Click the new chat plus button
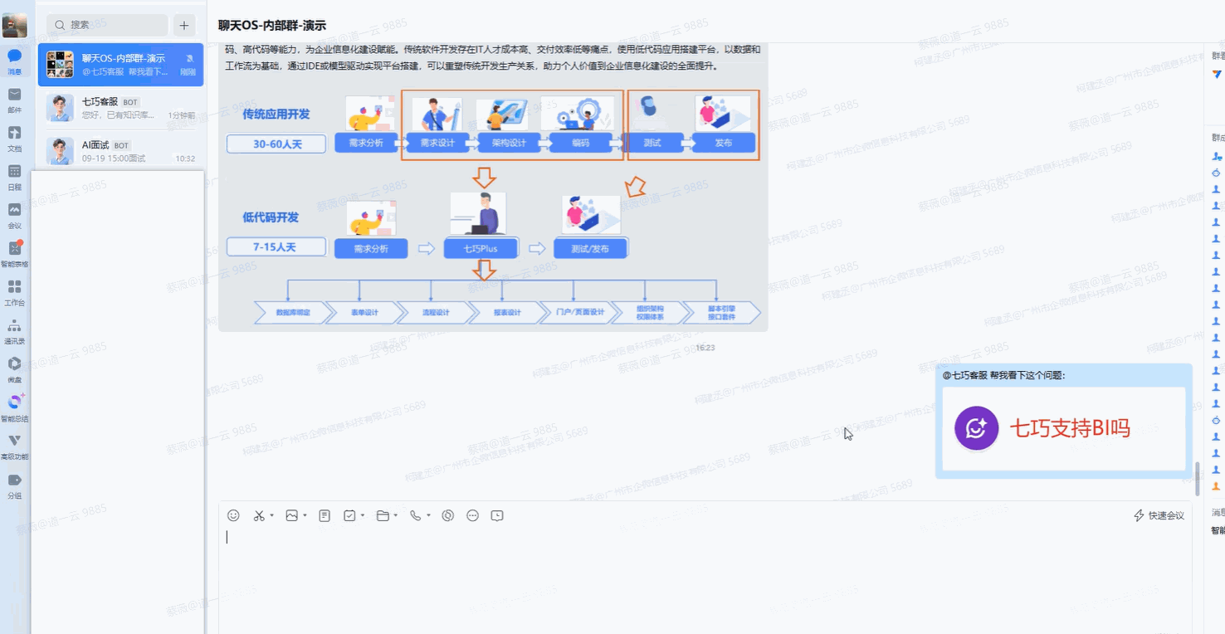Image resolution: width=1225 pixels, height=634 pixels. (x=183, y=25)
